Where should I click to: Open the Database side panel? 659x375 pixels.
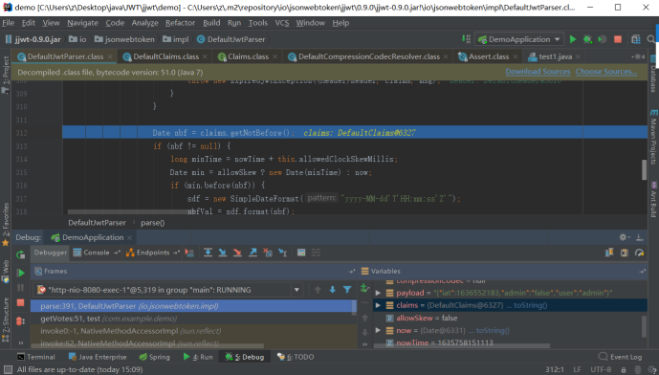pos(653,75)
